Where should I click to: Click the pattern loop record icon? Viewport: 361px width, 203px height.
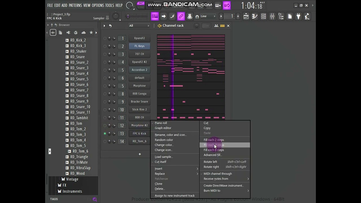[x=227, y=5]
